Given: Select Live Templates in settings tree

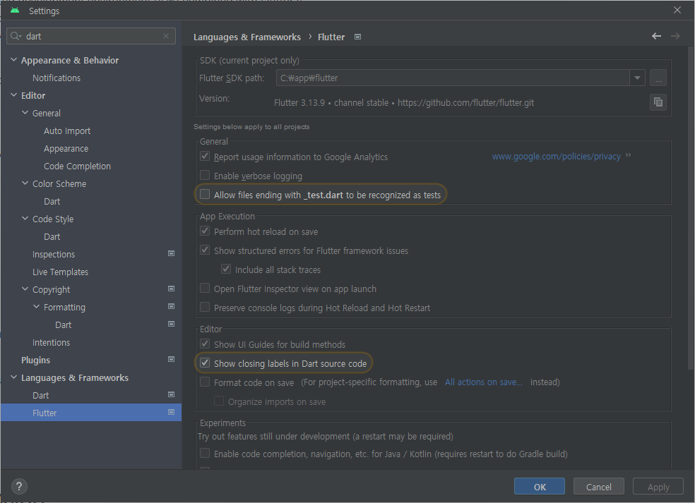Looking at the screenshot, I should (60, 272).
